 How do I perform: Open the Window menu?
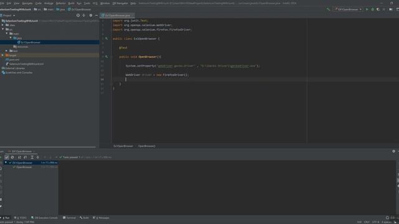[x=105, y=3]
